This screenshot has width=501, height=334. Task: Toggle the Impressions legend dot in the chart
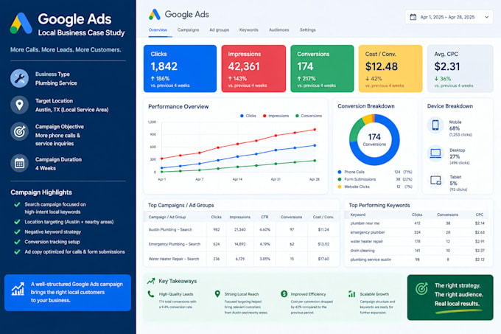[x=264, y=116]
